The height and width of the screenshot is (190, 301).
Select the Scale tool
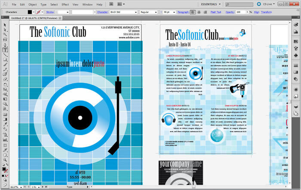click(5, 89)
